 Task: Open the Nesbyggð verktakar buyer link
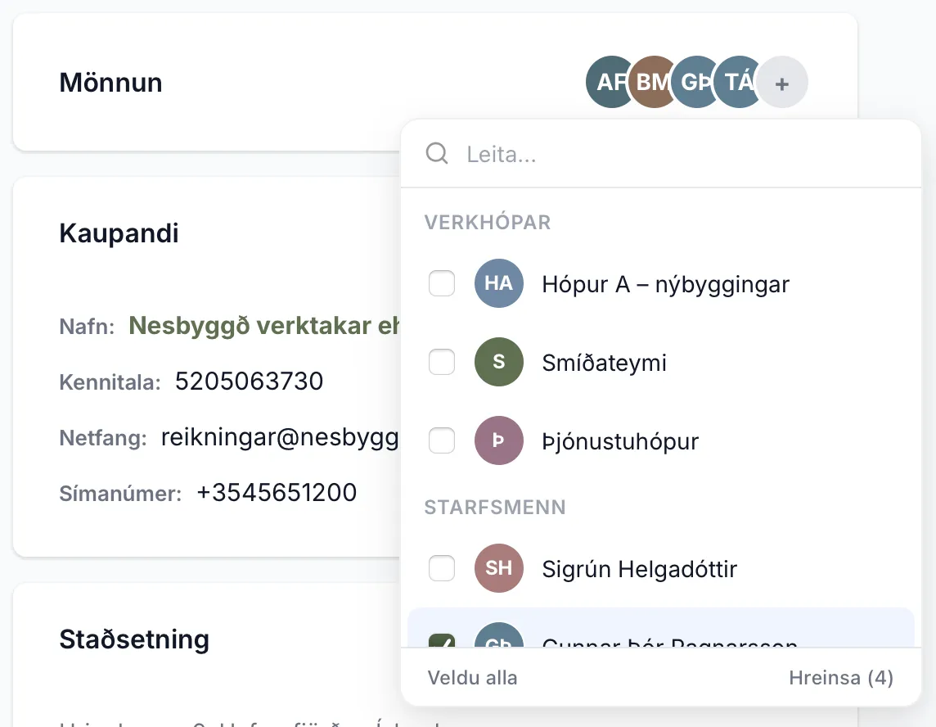click(263, 326)
